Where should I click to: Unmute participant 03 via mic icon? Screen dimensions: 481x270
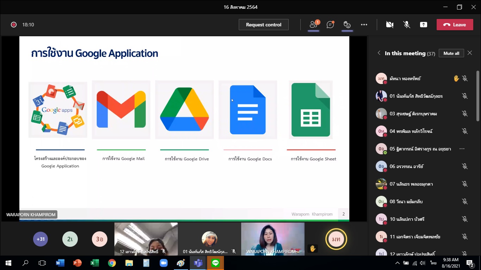[x=465, y=114]
